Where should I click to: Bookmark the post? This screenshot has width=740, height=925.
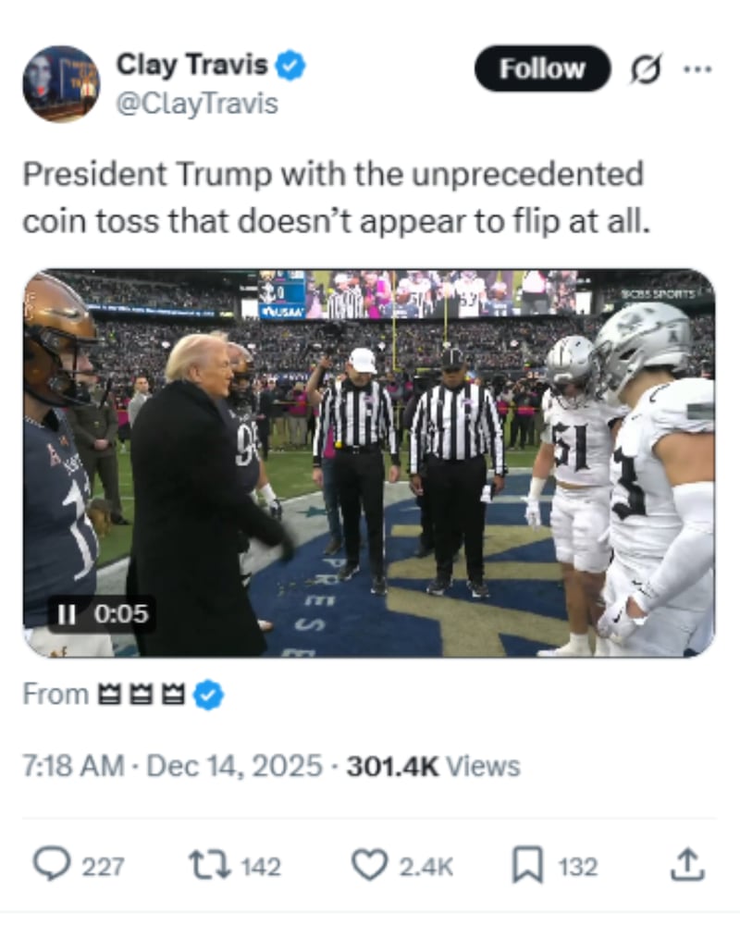[527, 867]
